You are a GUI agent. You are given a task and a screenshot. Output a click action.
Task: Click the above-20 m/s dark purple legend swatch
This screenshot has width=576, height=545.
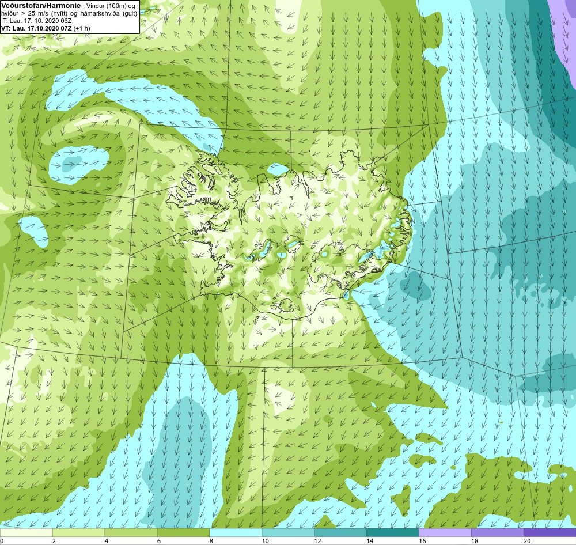(550, 532)
